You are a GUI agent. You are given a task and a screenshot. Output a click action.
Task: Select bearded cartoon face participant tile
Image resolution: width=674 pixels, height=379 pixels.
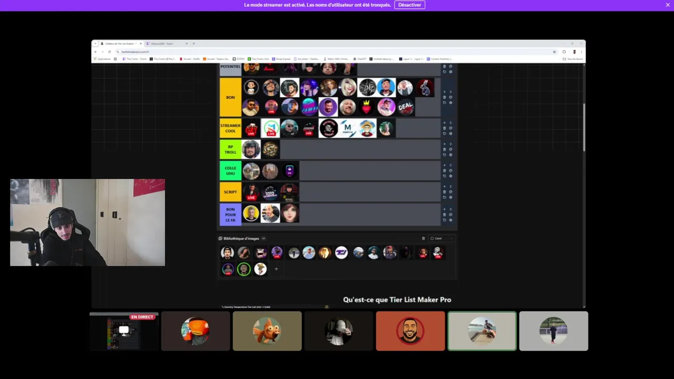(x=410, y=331)
